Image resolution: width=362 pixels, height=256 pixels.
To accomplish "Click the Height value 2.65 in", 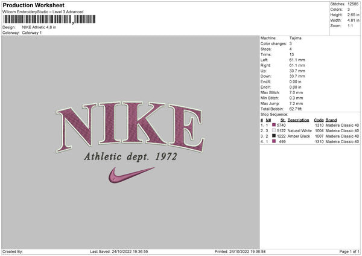I will (353, 14).
